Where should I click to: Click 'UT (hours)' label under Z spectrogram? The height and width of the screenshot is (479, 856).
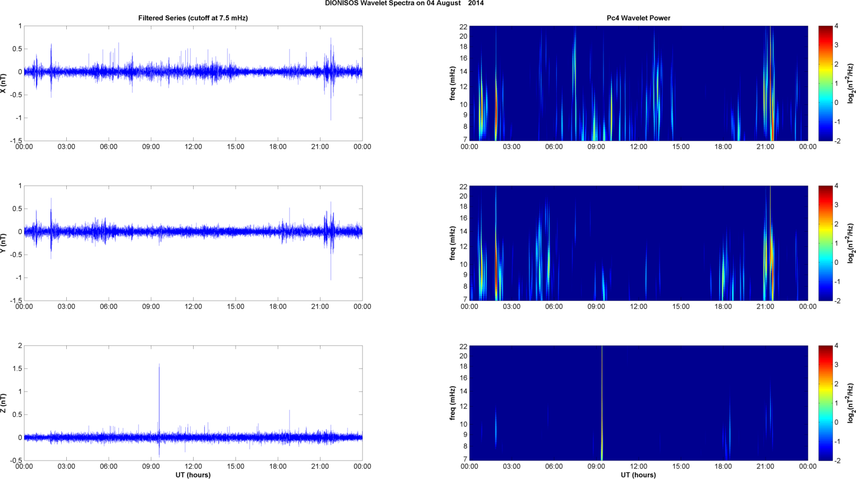tap(638, 475)
